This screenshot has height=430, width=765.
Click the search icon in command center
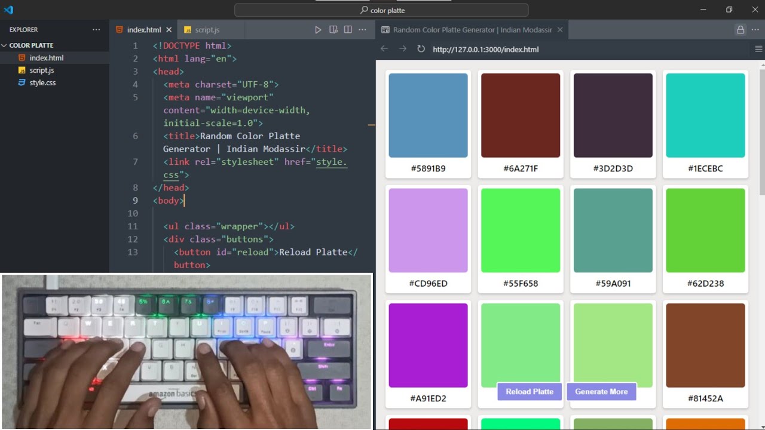point(364,10)
